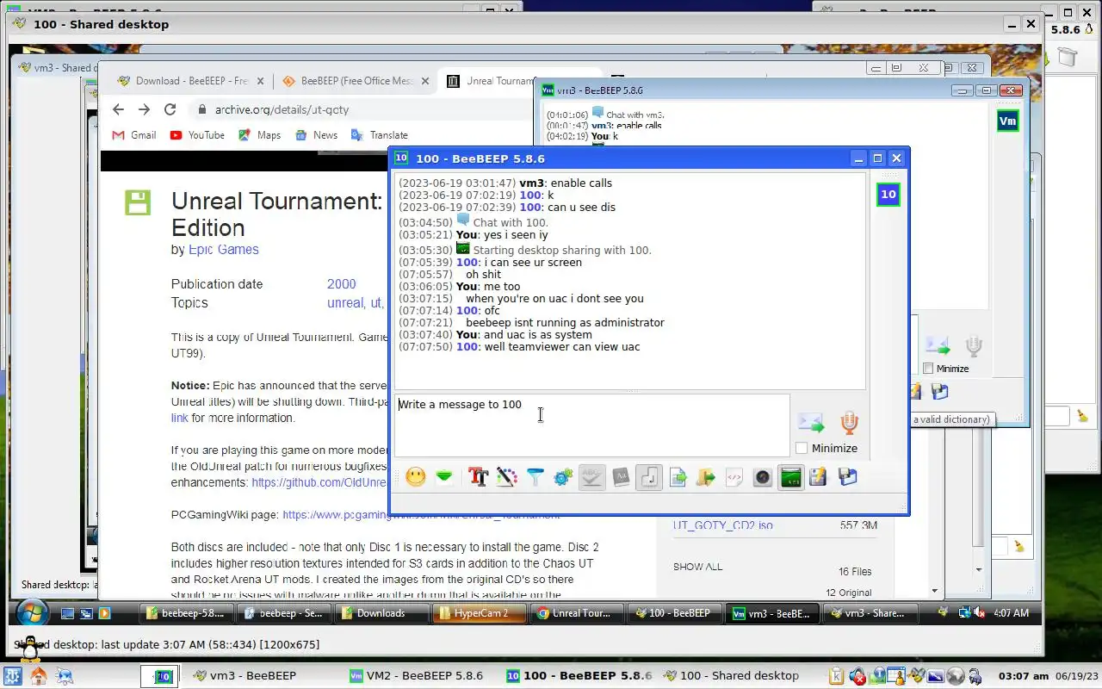Image resolution: width=1102 pixels, height=689 pixels.
Task: Select 'vm3 - BeeBEEP' host panel item
Action: coord(245,676)
